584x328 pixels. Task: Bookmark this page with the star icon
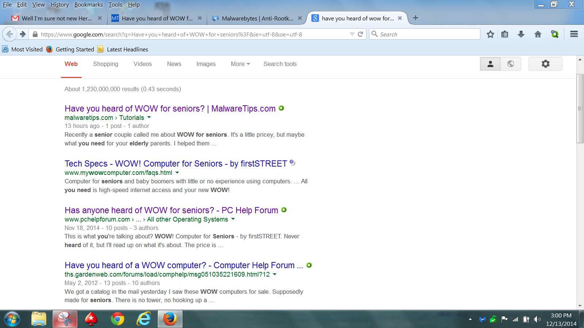pos(490,34)
